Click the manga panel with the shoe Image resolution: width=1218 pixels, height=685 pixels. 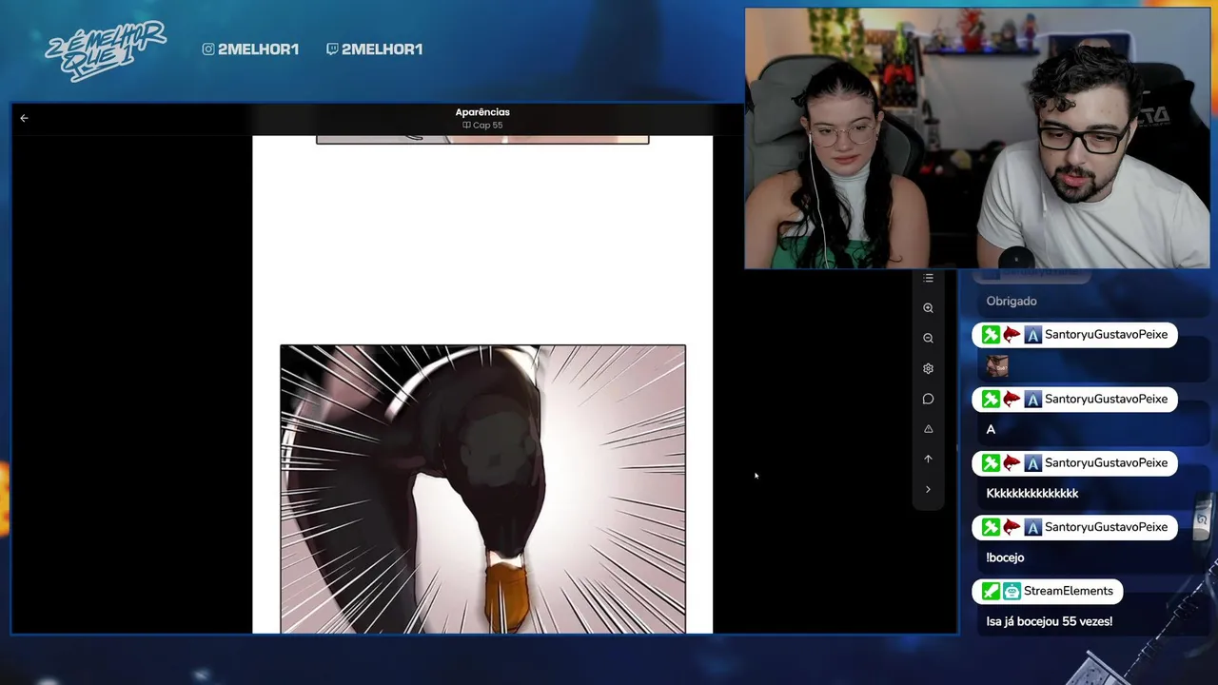pos(482,489)
